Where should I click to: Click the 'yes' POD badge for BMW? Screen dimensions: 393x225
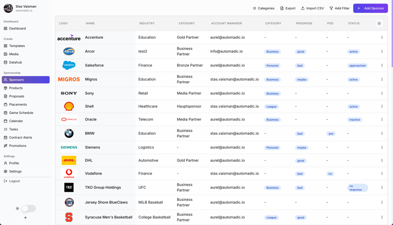pyautogui.click(x=331, y=134)
